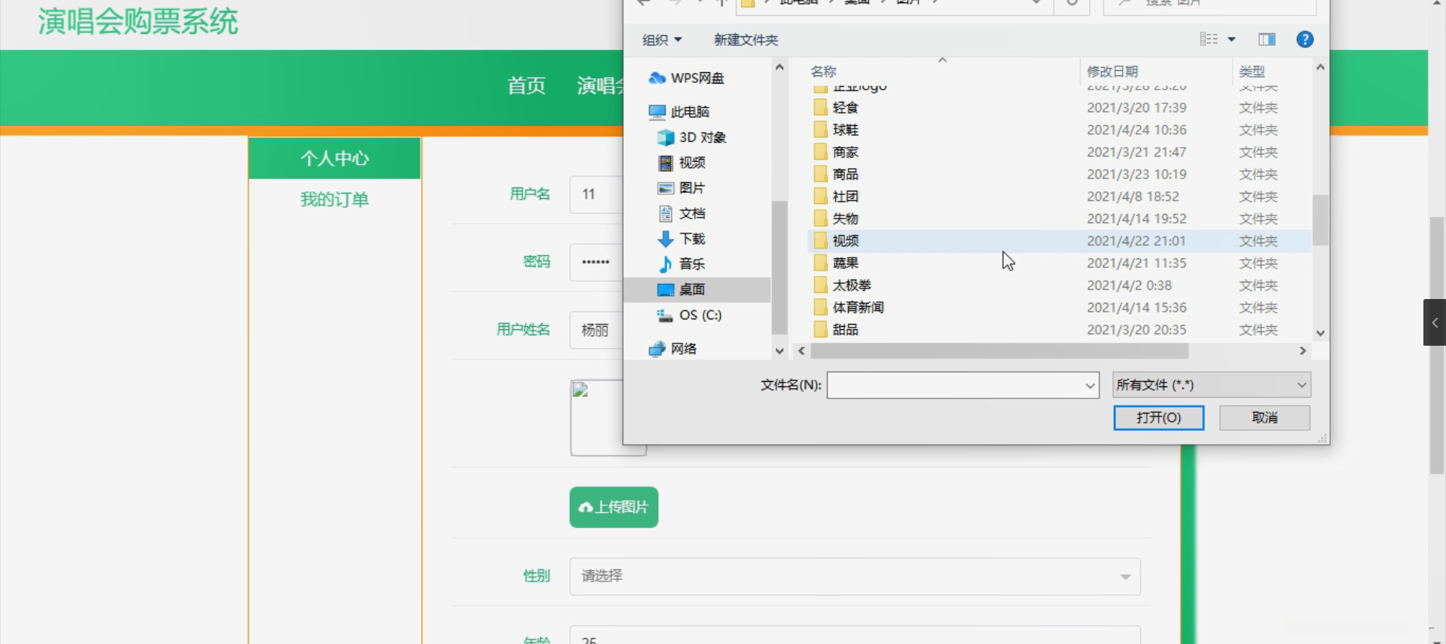Click the navigation pane vertical scrollbar thumb
The width and height of the screenshot is (1446, 644).
click(779, 267)
